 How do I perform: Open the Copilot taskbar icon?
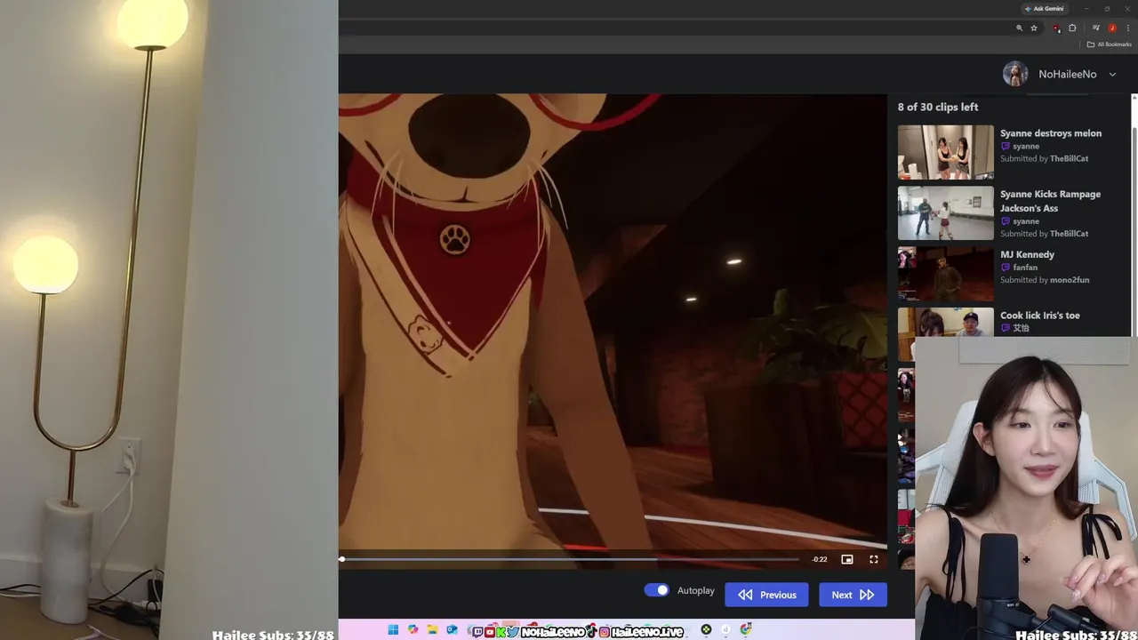[x=413, y=630]
